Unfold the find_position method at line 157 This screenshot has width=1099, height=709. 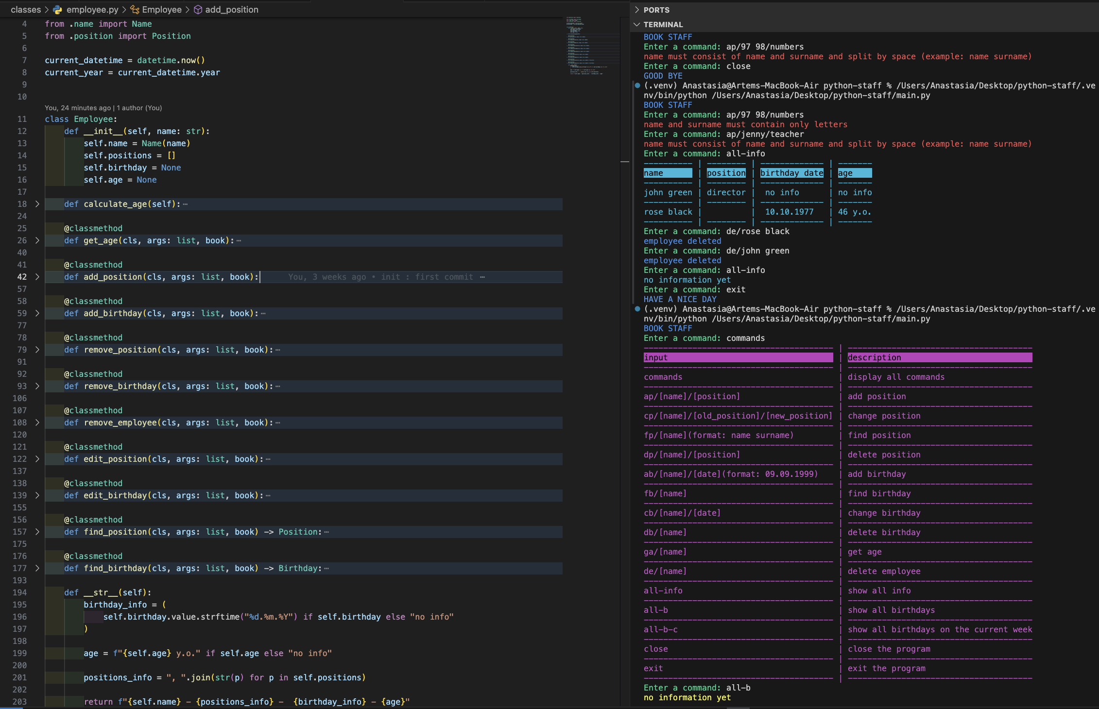coord(37,532)
